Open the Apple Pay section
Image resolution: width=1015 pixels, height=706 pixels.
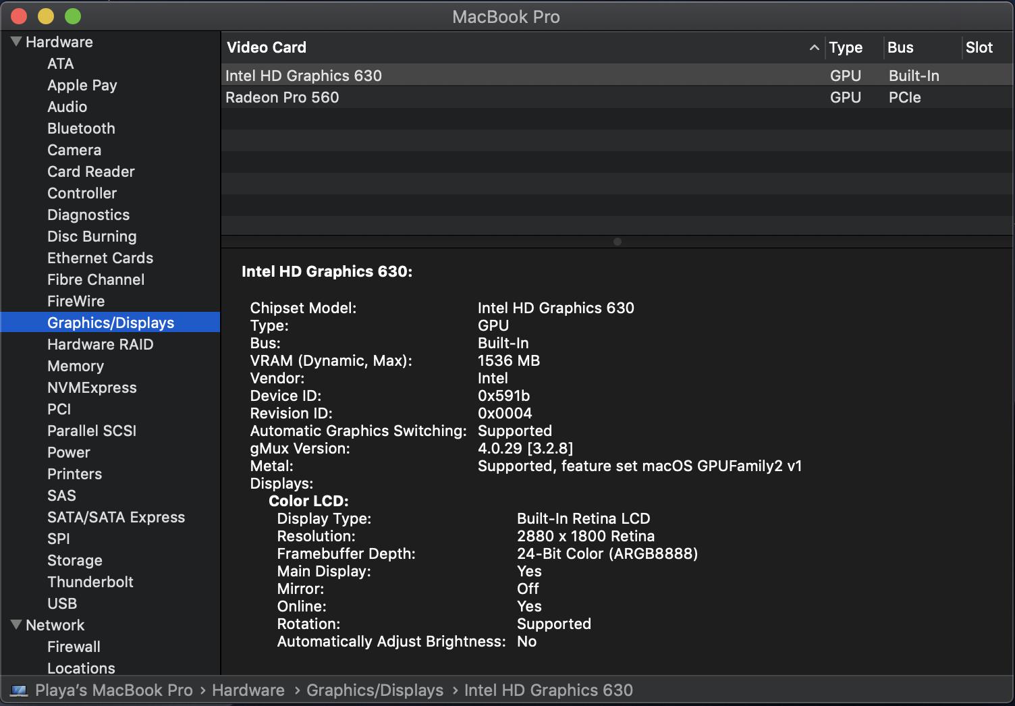pyautogui.click(x=82, y=85)
